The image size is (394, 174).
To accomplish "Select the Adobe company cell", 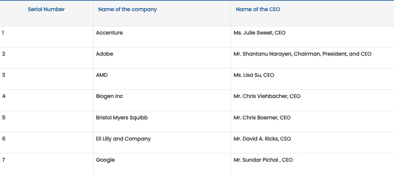I will click(x=105, y=54).
